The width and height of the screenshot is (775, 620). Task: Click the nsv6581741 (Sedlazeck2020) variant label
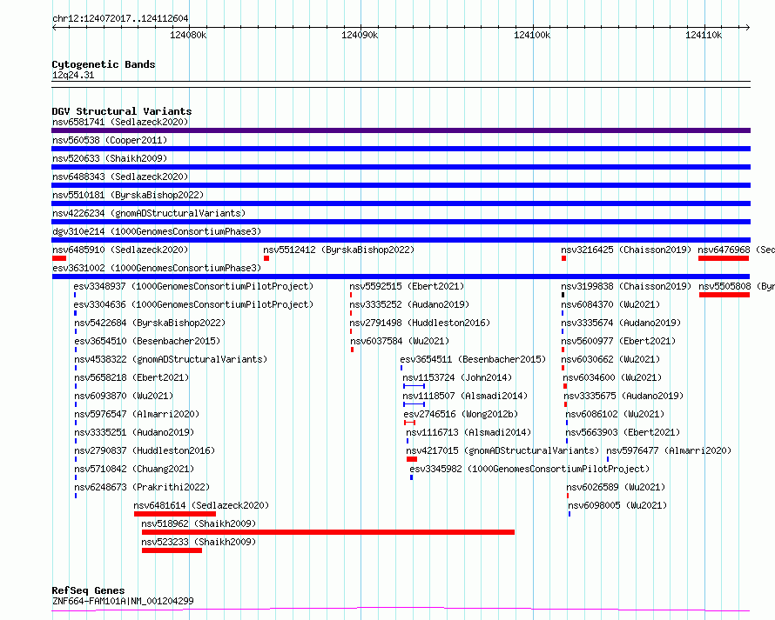point(120,122)
